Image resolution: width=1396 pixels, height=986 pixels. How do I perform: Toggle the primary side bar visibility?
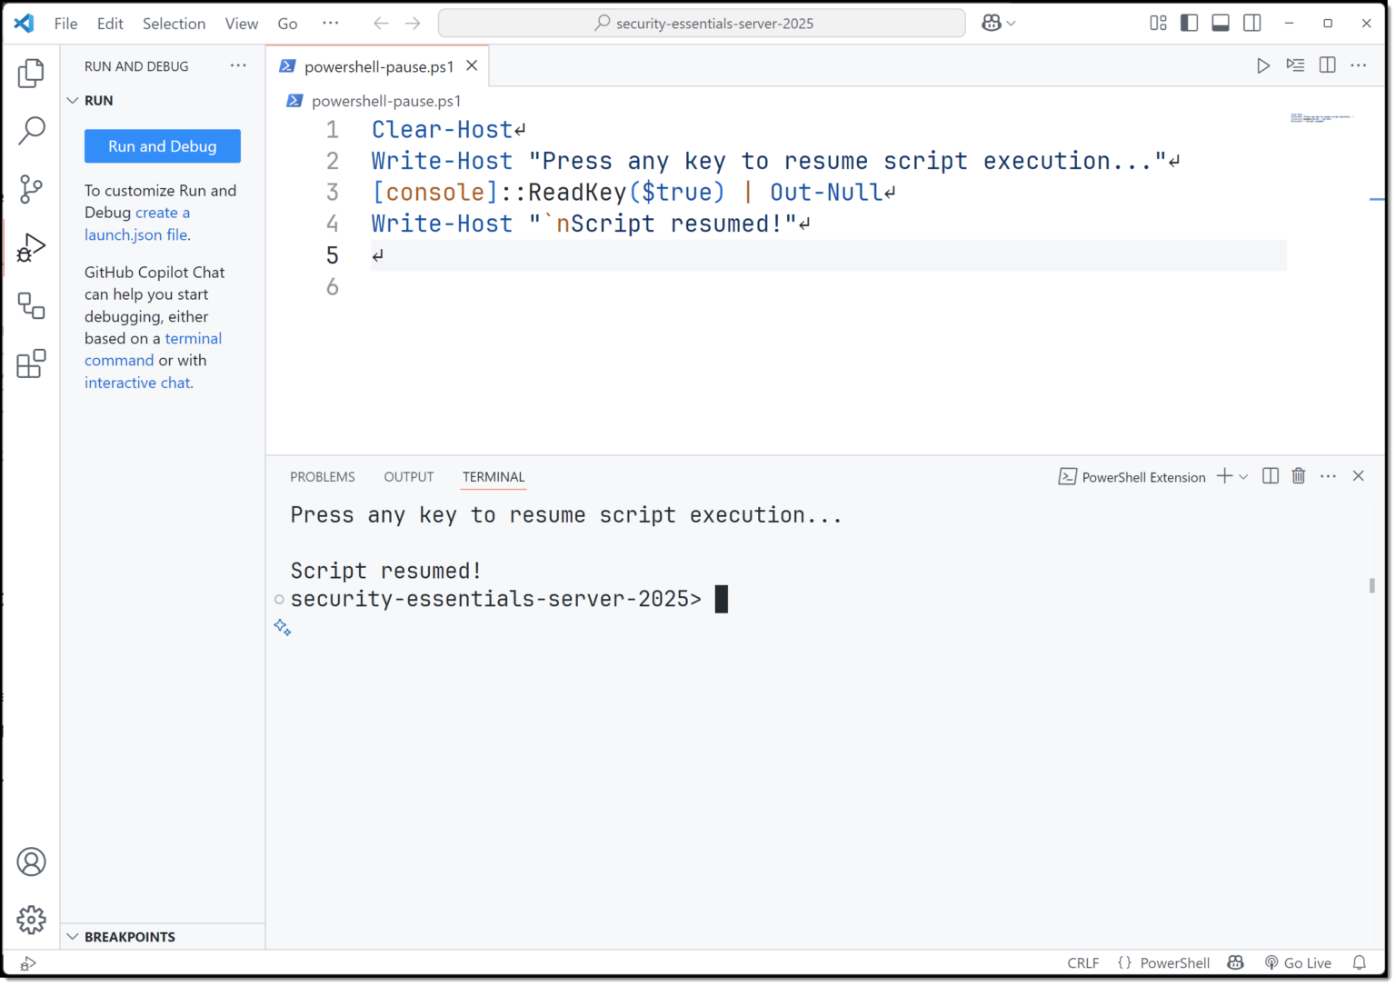(1189, 24)
